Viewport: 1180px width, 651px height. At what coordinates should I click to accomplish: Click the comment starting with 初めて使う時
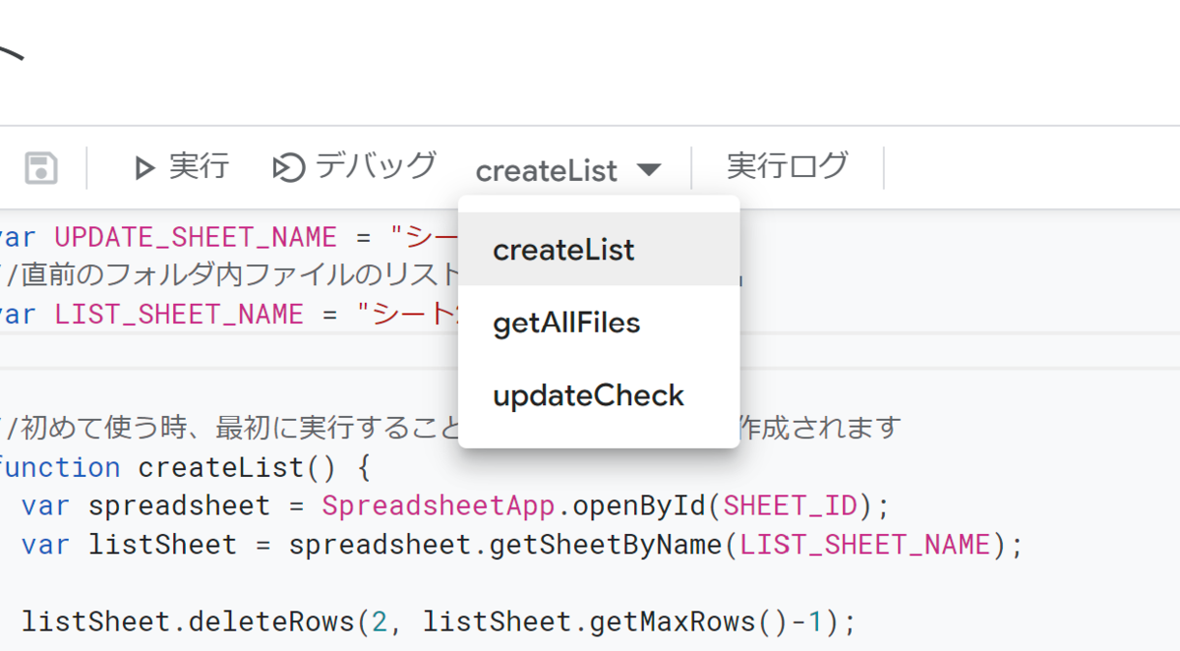450,429
